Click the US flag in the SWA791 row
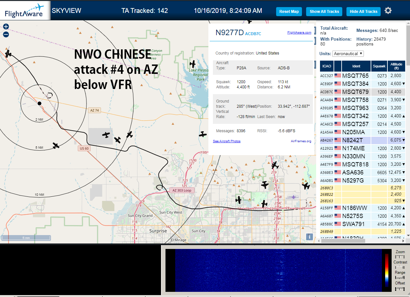 pyautogui.click(x=338, y=224)
